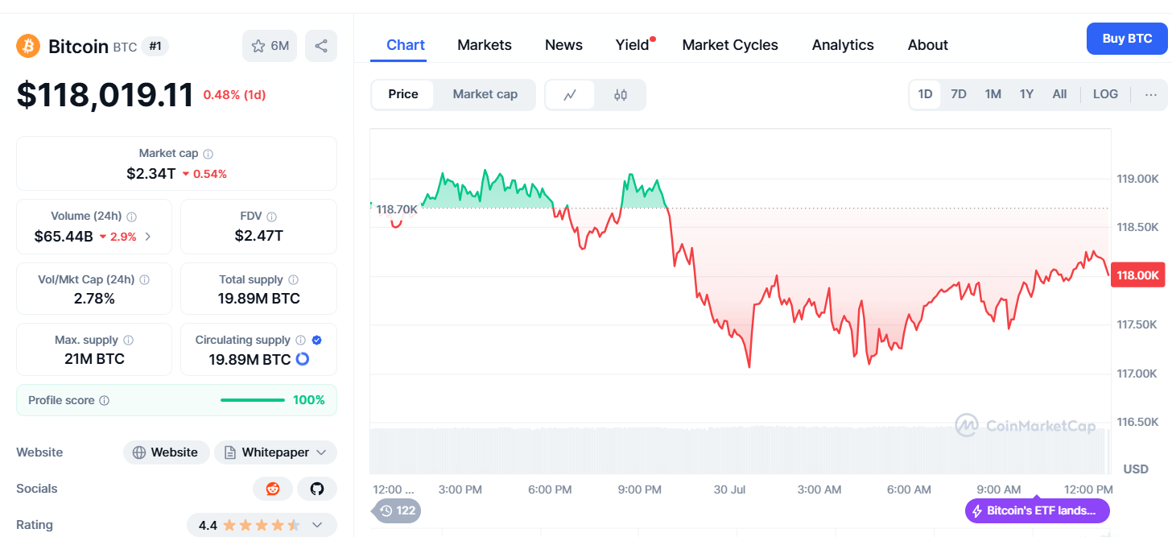Open Total supply info icon
This screenshot has height=537, width=1172.
(294, 279)
